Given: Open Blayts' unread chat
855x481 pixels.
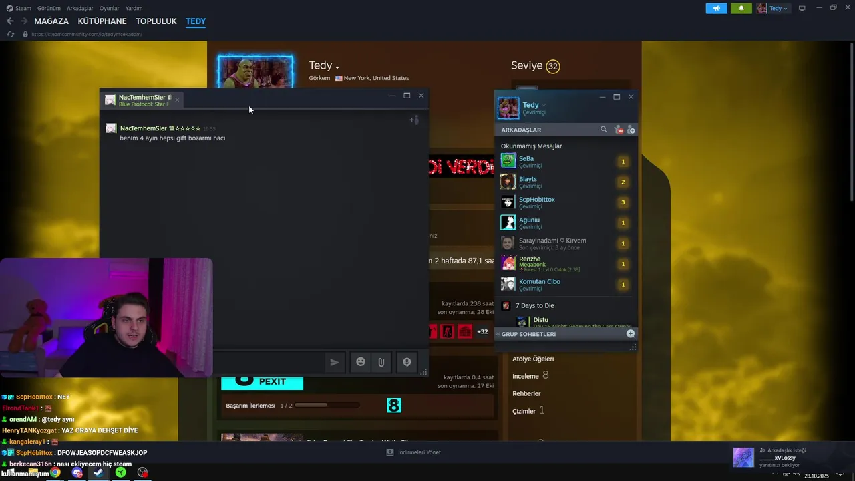Looking at the screenshot, I should pos(565,182).
